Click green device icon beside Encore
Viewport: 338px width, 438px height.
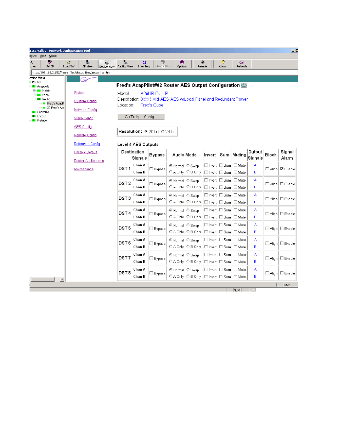click(x=34, y=116)
